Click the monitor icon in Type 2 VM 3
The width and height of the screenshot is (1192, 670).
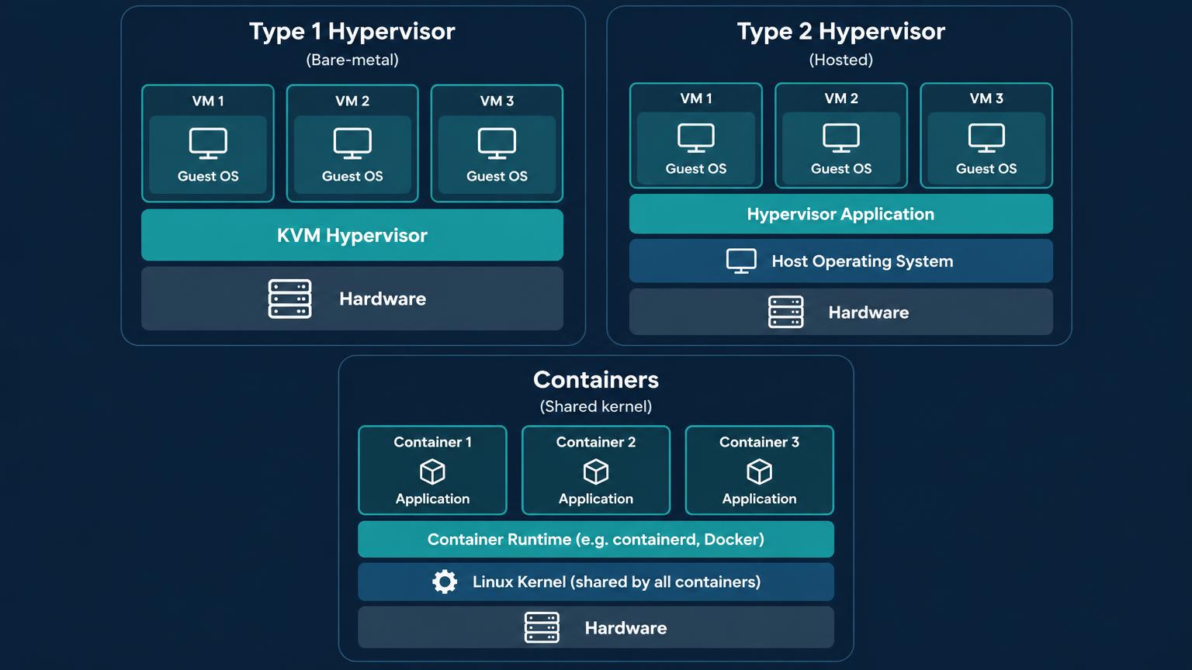[986, 138]
